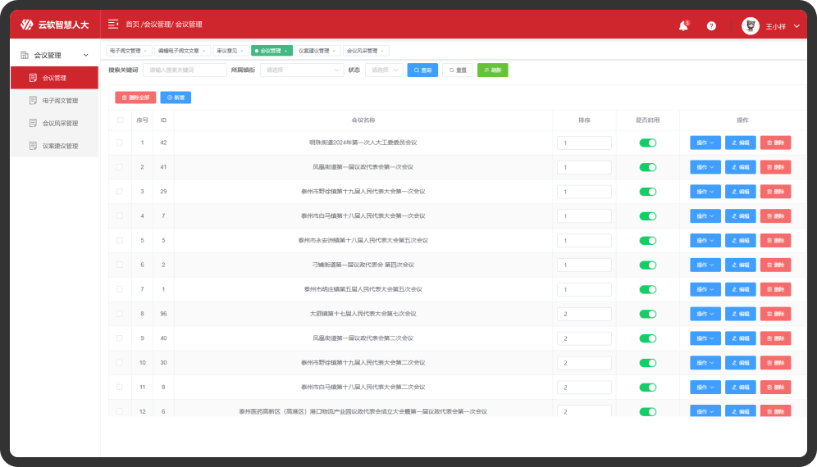Select all rows using the header checkbox
This screenshot has height=467, width=817.
[120, 120]
